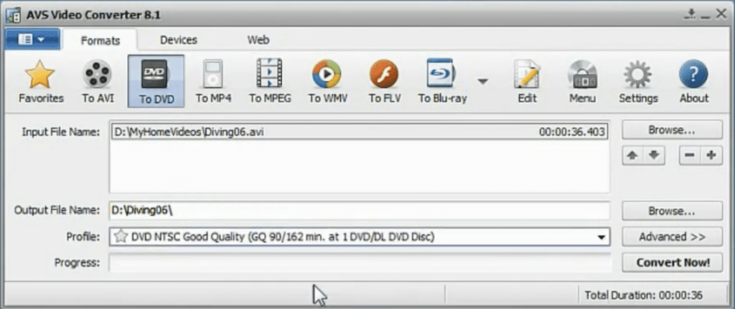Toggle favorite star in Profile field

point(121,237)
